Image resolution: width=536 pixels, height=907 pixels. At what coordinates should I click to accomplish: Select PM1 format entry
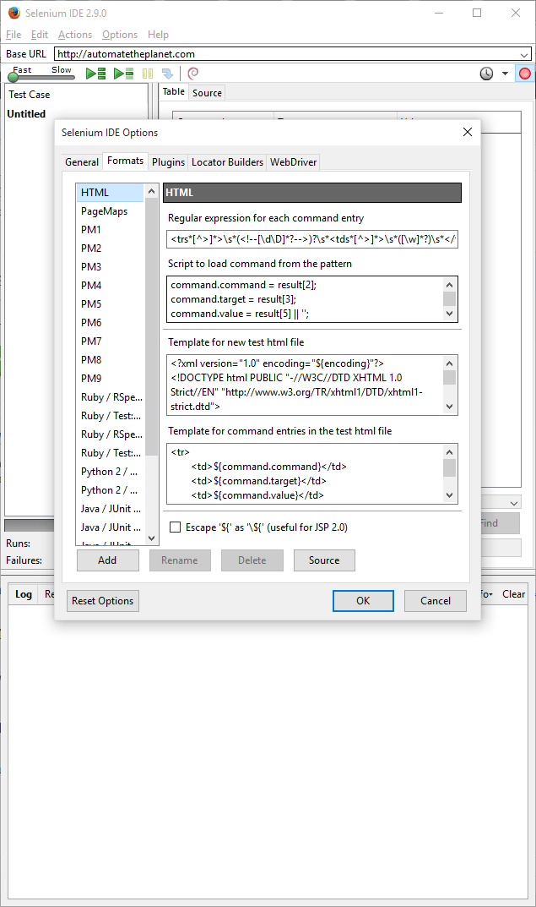point(110,230)
